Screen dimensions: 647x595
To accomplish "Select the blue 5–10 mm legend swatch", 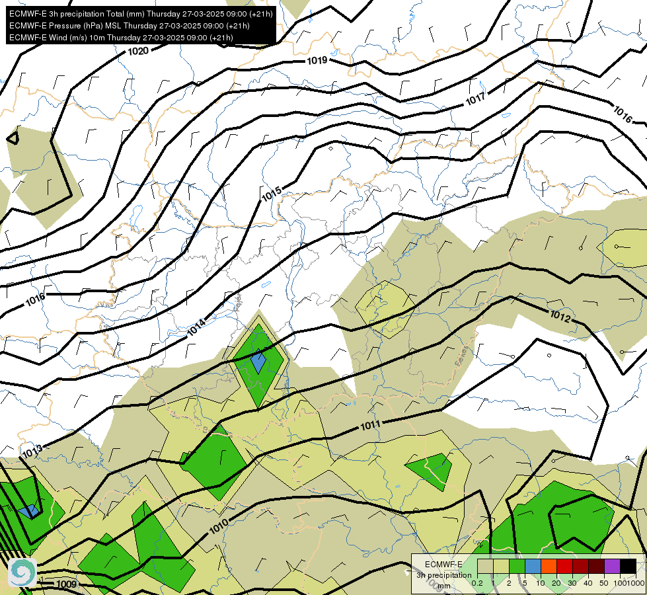I will [x=533, y=567].
